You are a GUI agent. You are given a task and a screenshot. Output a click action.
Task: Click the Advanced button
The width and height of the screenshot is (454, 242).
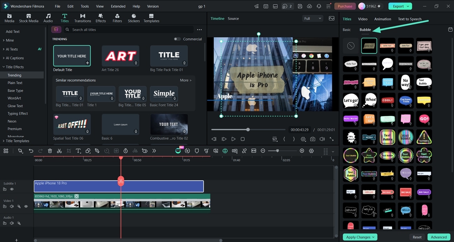click(439, 237)
